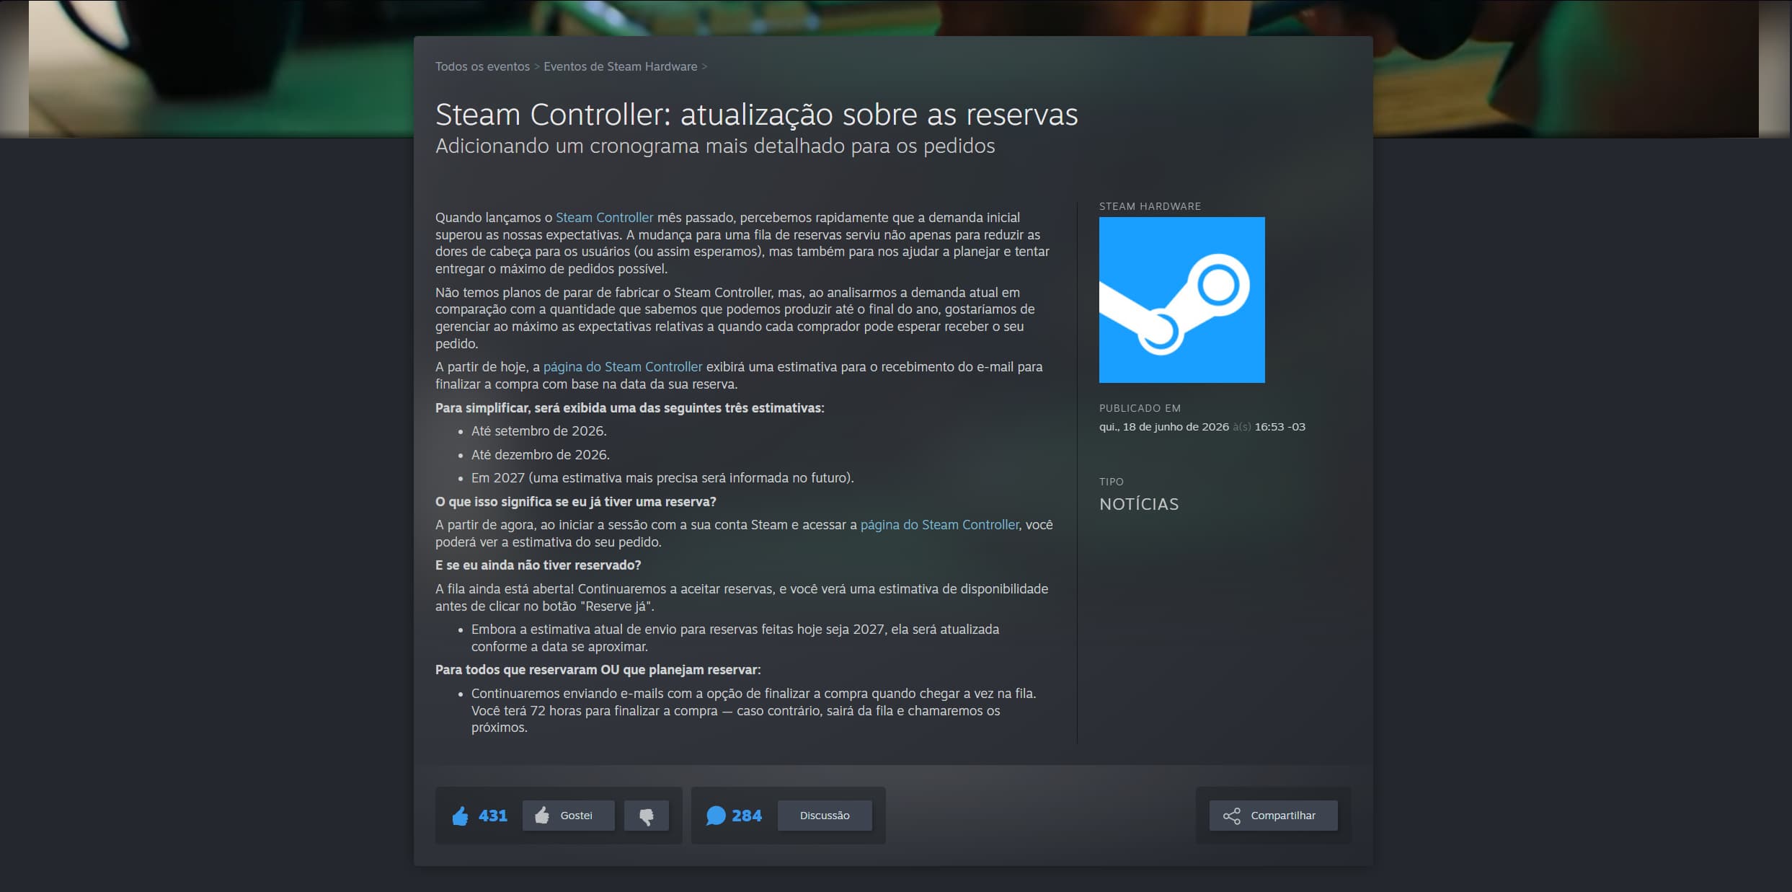Screen dimensions: 1792x892
Task: Click subtitle 'Adicionando um cronograma mais detalhado'
Action: click(715, 146)
